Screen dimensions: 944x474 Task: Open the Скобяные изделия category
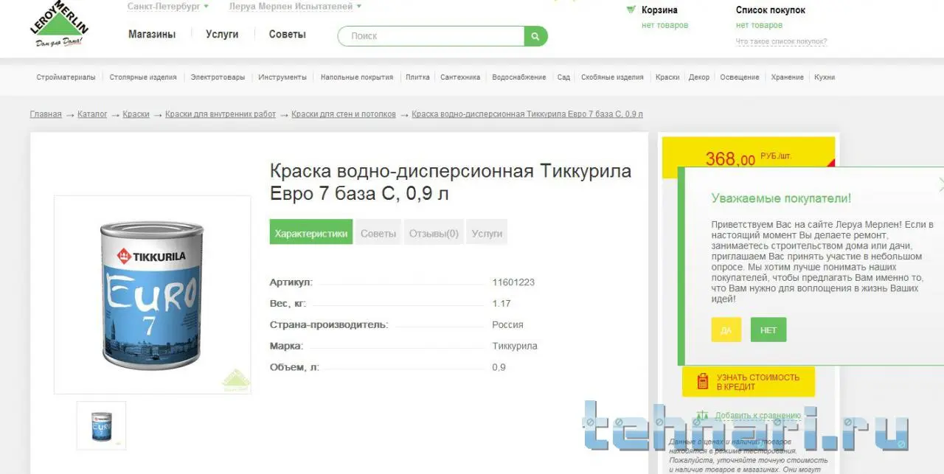click(x=612, y=77)
